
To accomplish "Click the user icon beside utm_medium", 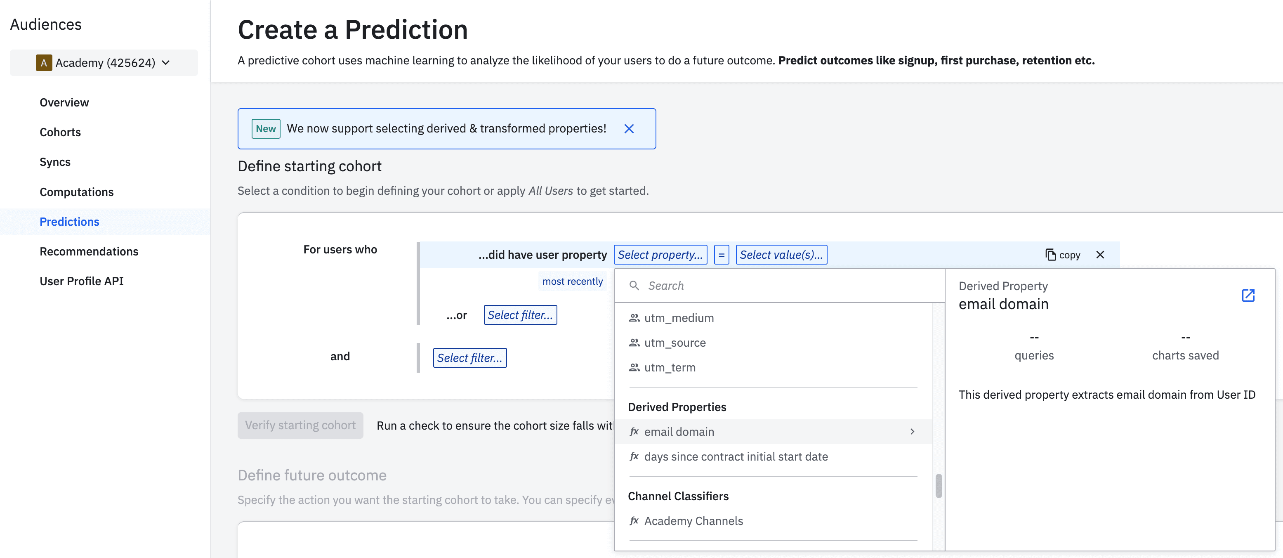I will click(634, 318).
